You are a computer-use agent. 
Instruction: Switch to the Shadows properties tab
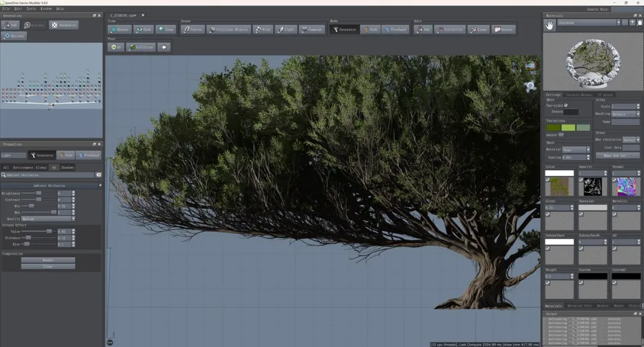[68, 167]
